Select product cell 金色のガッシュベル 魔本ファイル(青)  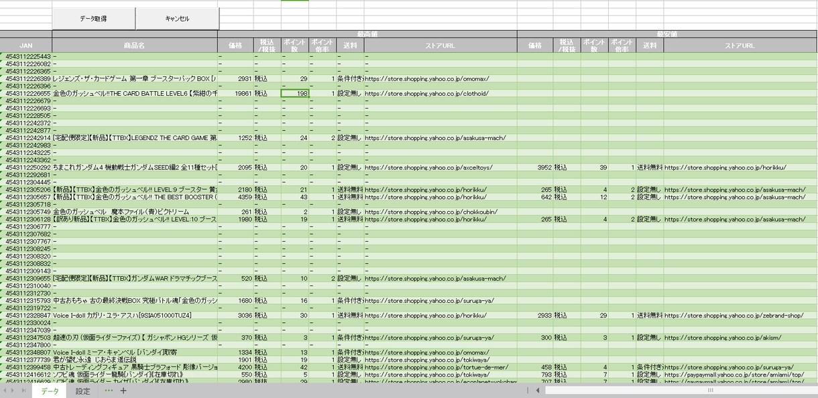tap(135, 211)
